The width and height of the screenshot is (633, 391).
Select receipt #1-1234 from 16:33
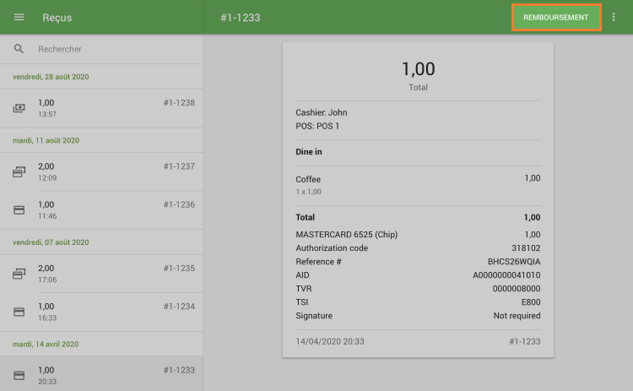point(110,312)
